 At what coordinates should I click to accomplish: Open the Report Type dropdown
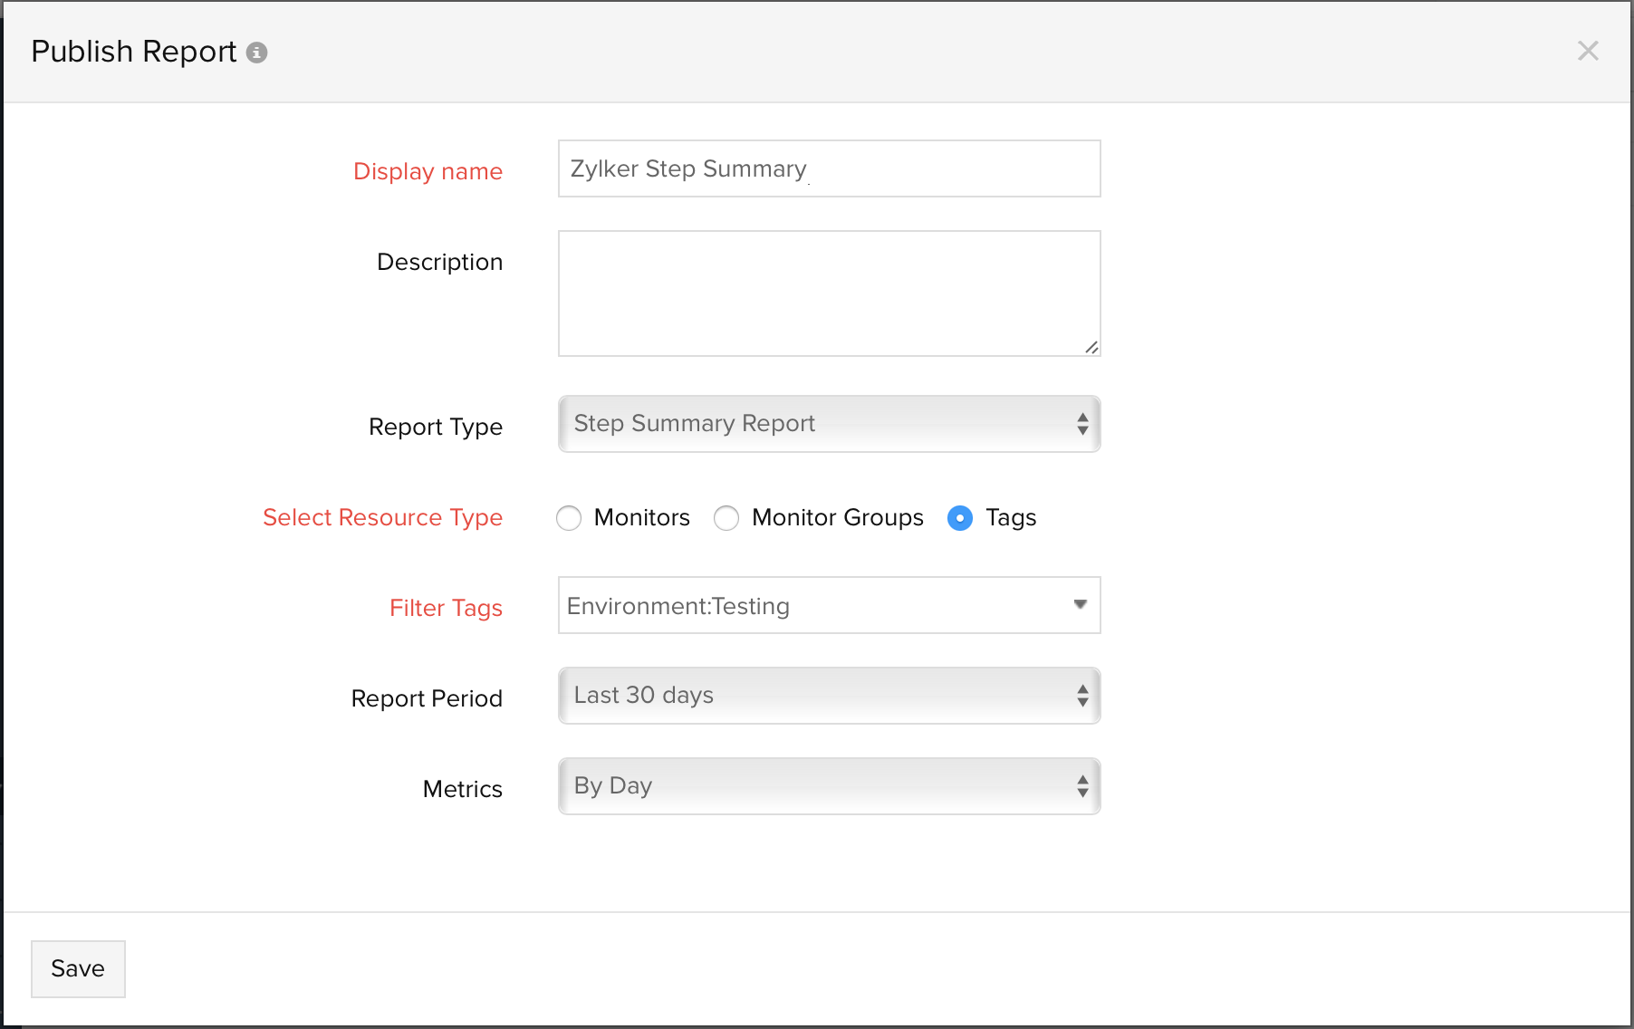829,424
